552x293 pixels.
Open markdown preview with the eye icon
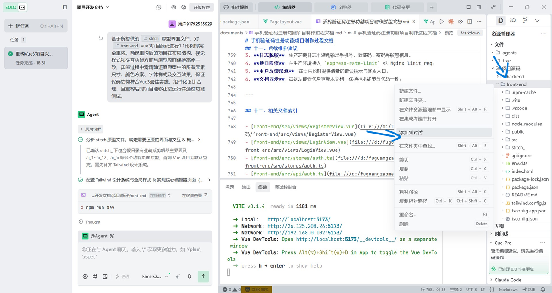[x=461, y=22]
